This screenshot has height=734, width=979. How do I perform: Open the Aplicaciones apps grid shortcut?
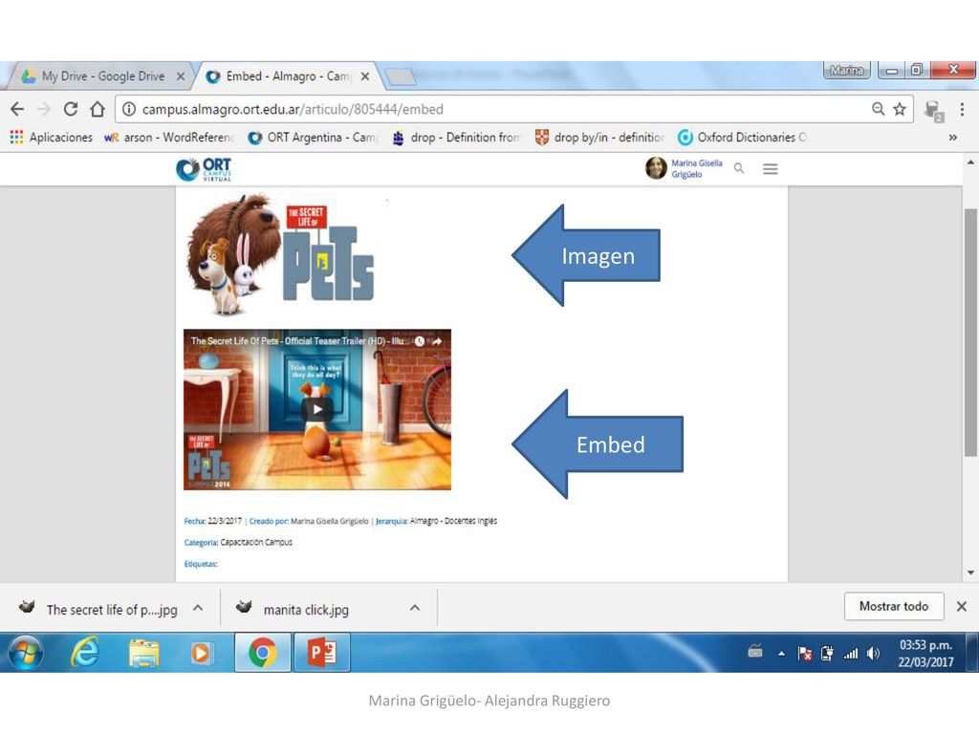(52, 138)
